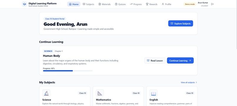Click the Human Body progress bar

[x=68, y=71]
